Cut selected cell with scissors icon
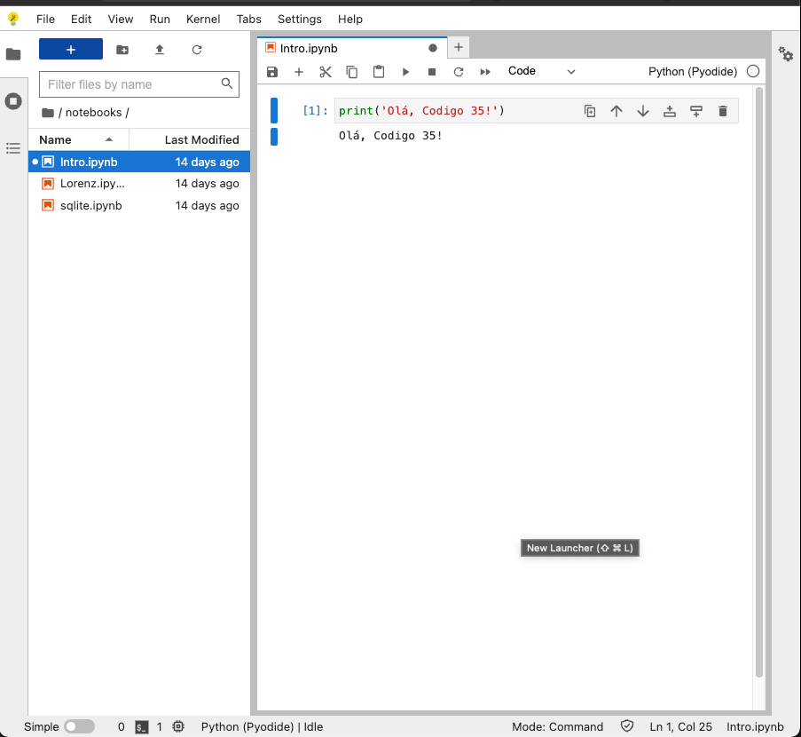801x737 pixels. click(x=326, y=72)
